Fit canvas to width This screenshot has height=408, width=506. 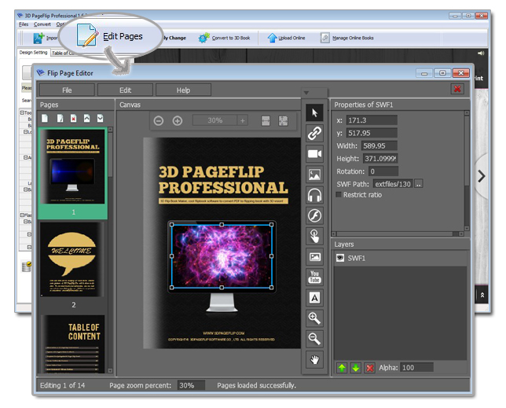(x=266, y=121)
